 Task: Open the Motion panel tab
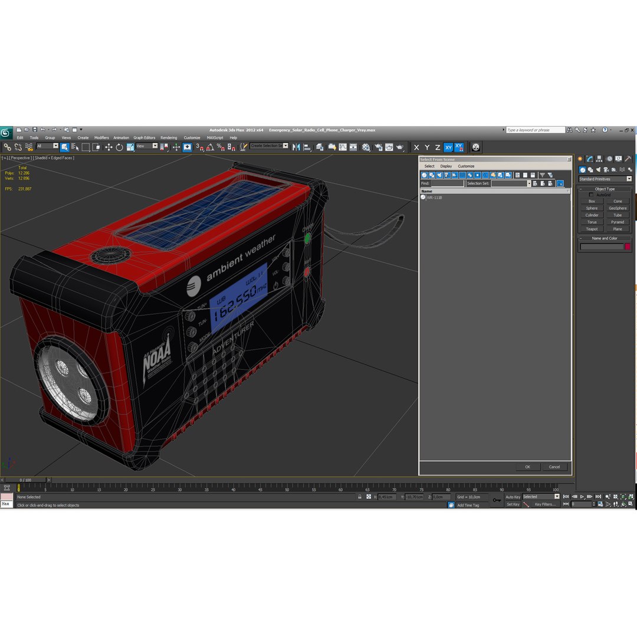609,159
